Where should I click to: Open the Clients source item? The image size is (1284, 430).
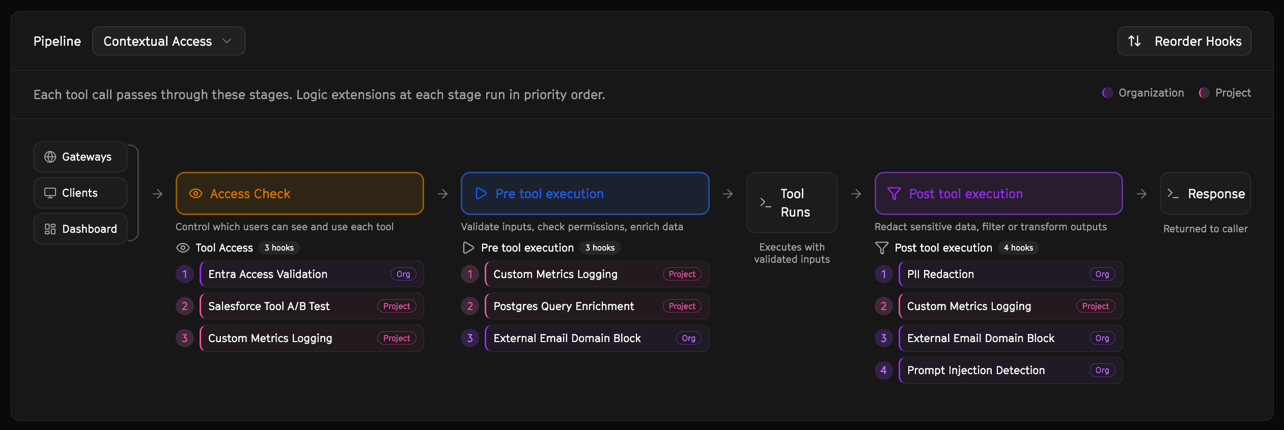[80, 193]
